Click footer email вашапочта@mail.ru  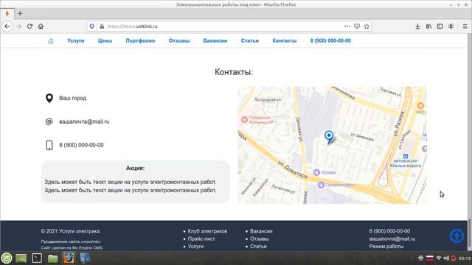click(x=392, y=239)
